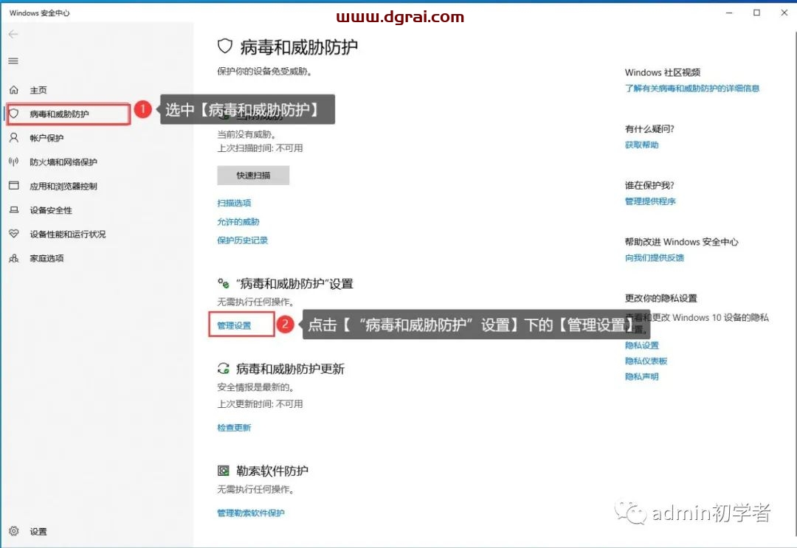This screenshot has width=797, height=548.
Task: Open the 隐私设置 link
Action: tap(641, 345)
